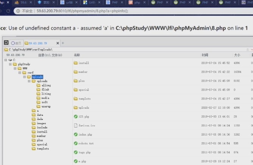Click the server label 59.63.200.79 above tree
Image resolution: width=253 pixels, height=165 pixels.
pos(16,55)
